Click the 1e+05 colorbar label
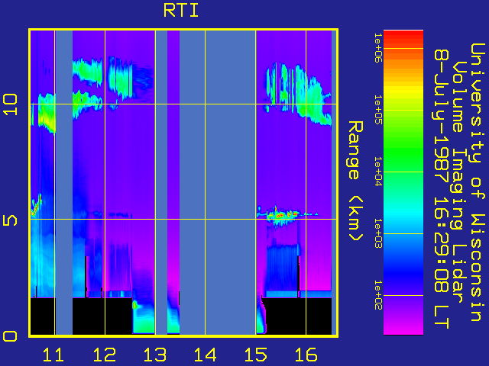 point(377,110)
